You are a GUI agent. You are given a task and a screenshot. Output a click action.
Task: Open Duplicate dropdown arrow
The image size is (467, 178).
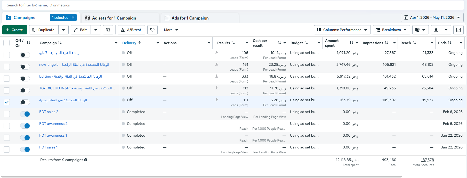[63, 30]
